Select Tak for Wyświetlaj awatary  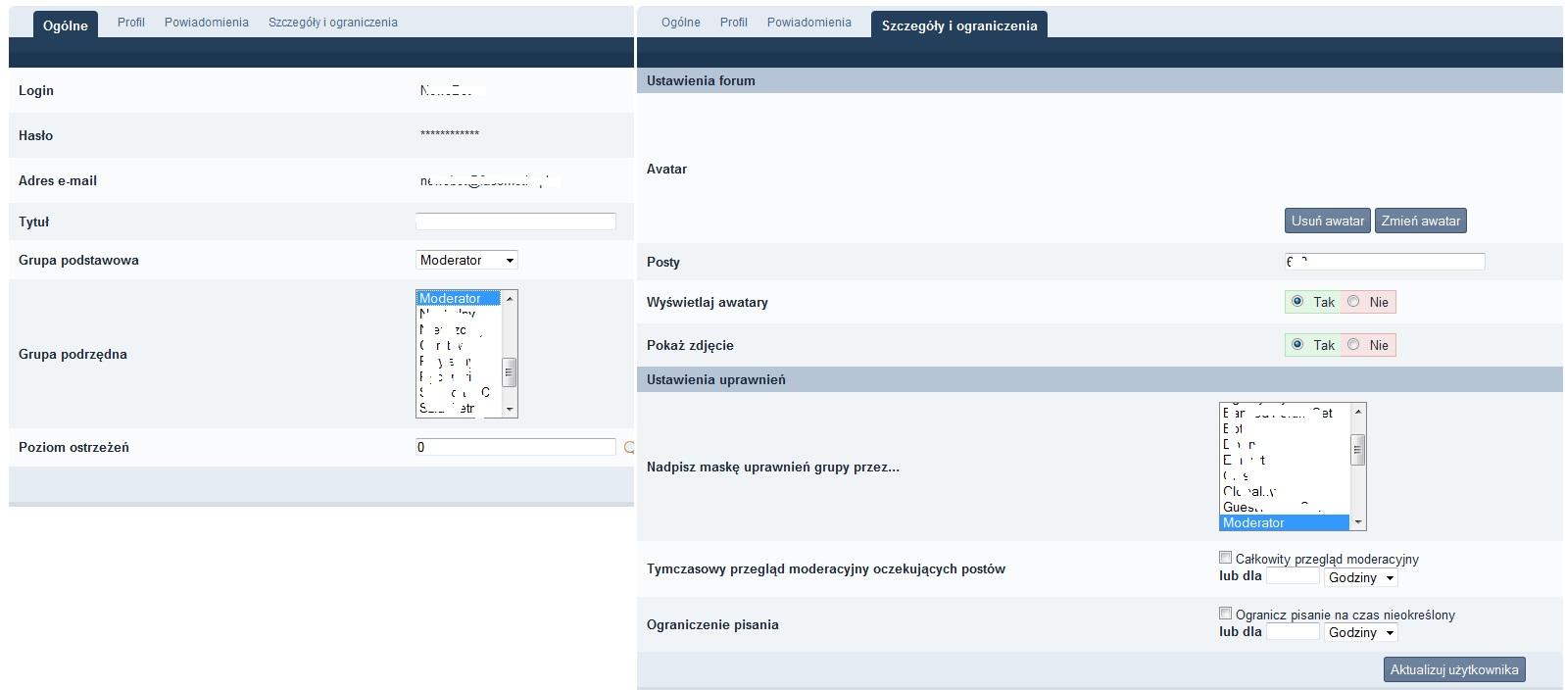pos(1297,302)
